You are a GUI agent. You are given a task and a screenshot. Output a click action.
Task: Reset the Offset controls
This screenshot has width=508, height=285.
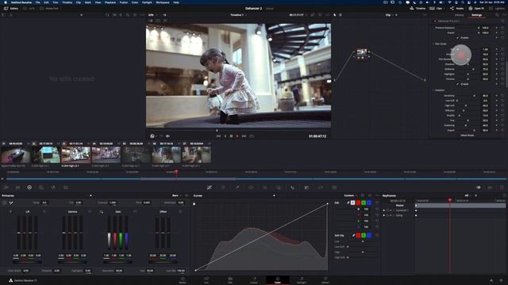pyautogui.click(x=180, y=211)
